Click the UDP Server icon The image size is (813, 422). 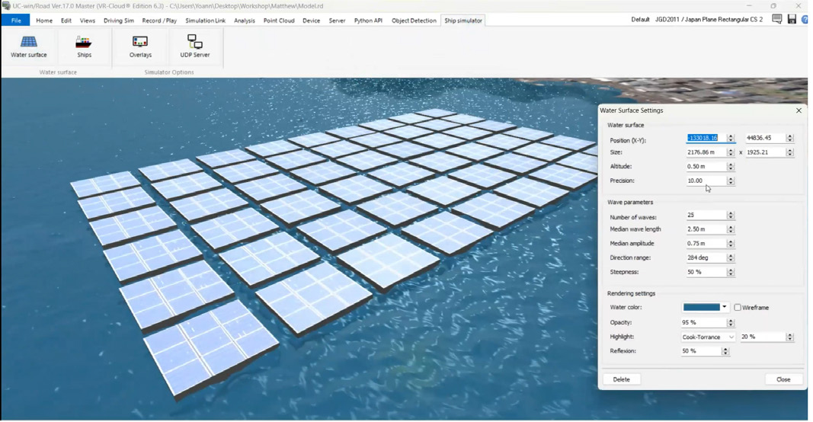coord(195,46)
